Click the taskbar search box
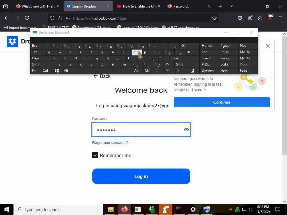 pos(58,209)
